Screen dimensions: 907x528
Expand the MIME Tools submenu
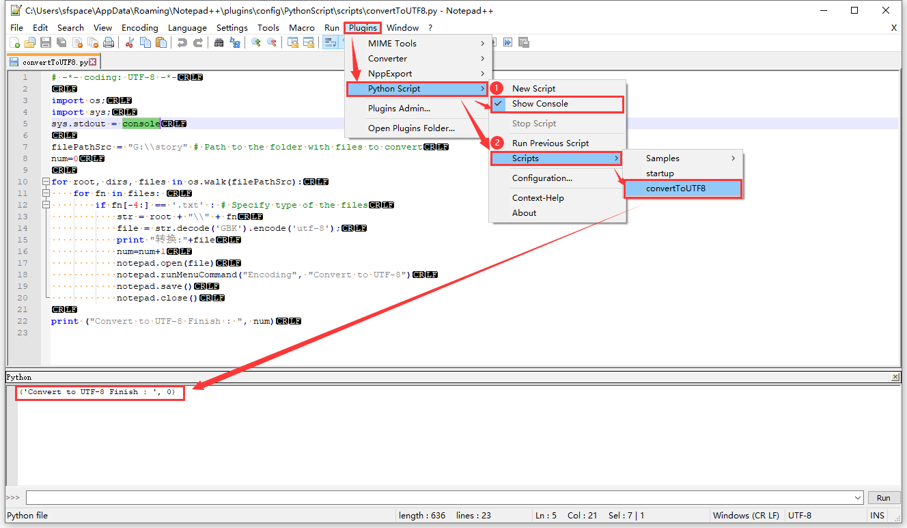417,43
